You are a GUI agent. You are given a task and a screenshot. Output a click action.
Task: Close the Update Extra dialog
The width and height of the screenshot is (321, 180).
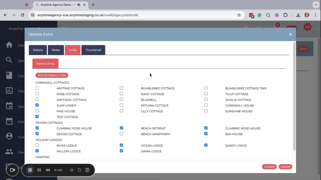[x=290, y=34]
